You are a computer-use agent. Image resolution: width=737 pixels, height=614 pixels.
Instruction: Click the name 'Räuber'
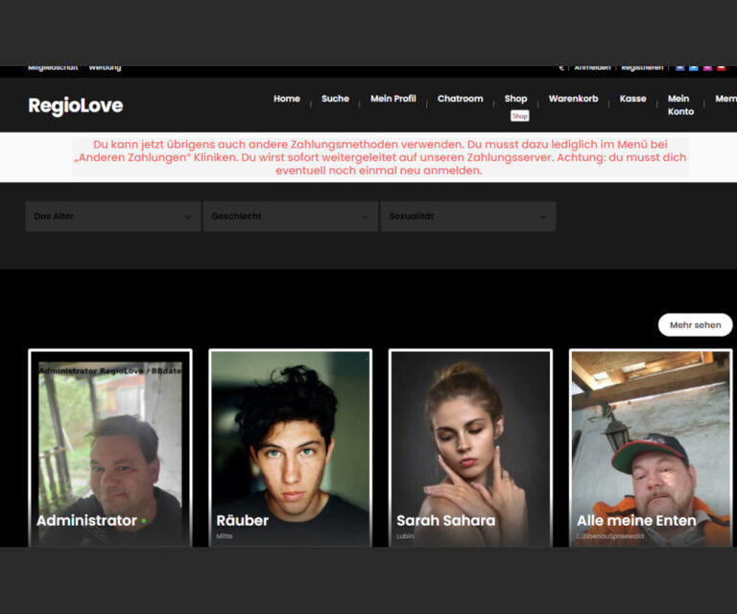click(x=242, y=521)
